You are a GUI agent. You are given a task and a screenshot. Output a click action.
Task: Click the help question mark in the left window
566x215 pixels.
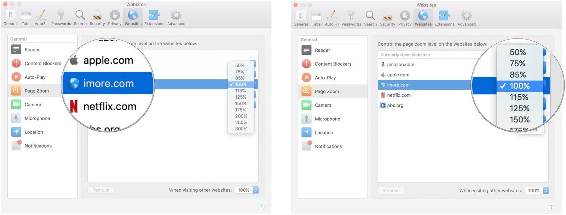coord(261,207)
